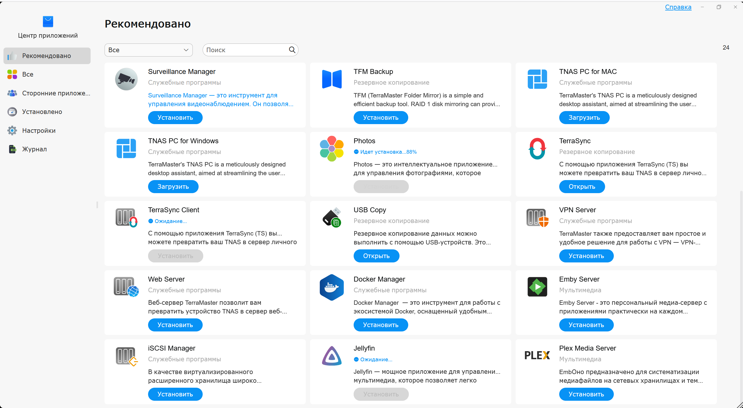Viewport: 743px width, 408px height.
Task: Open the Журнал sidebar item
Action: pos(34,149)
